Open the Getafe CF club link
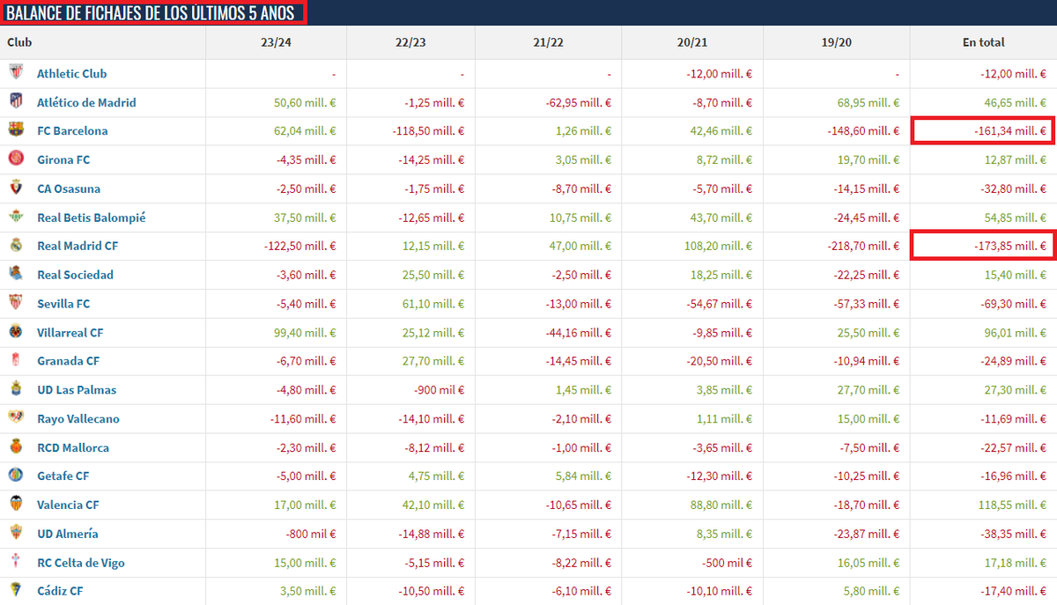This screenshot has height=605, width=1057. click(x=63, y=476)
